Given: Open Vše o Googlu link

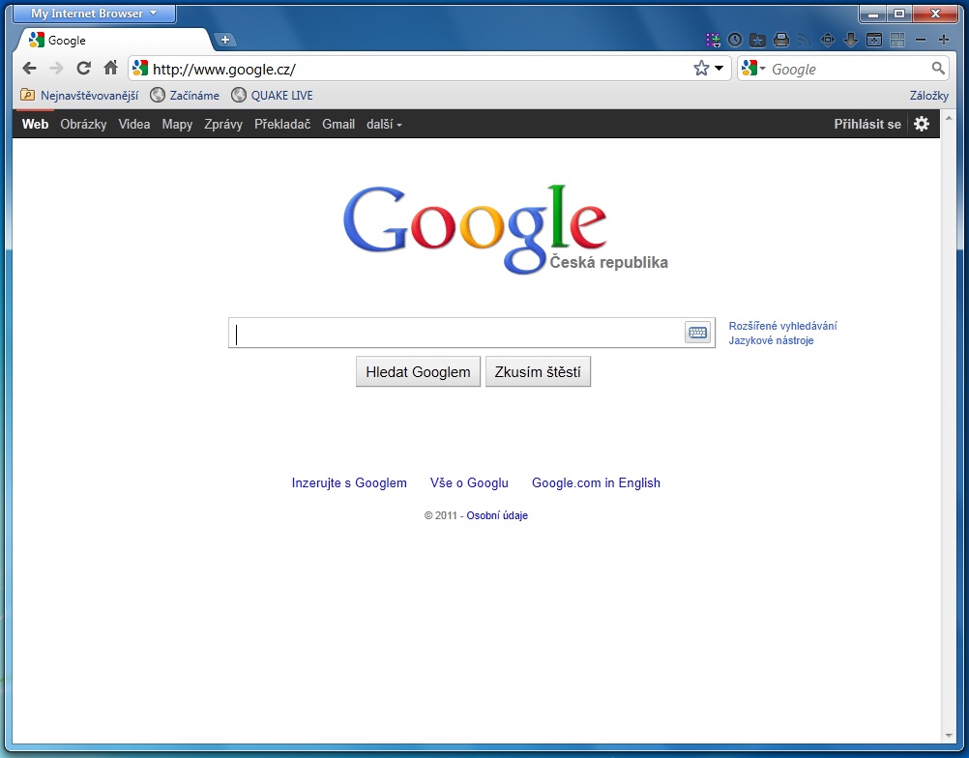Looking at the screenshot, I should [469, 483].
